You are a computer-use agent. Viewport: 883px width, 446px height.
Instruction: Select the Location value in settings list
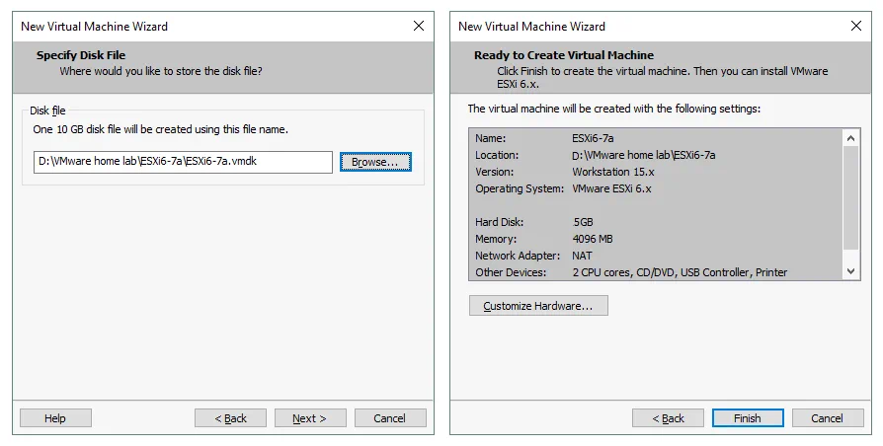coord(644,155)
